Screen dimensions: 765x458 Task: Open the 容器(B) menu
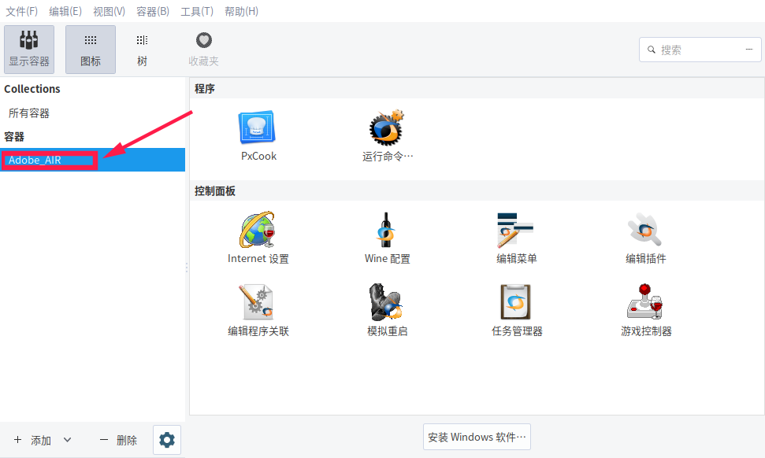(152, 11)
